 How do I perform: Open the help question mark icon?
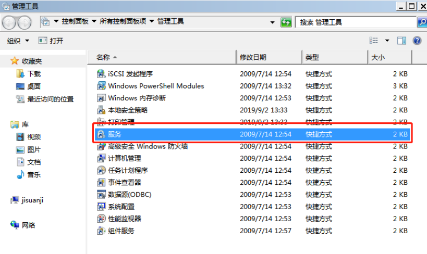coord(417,41)
